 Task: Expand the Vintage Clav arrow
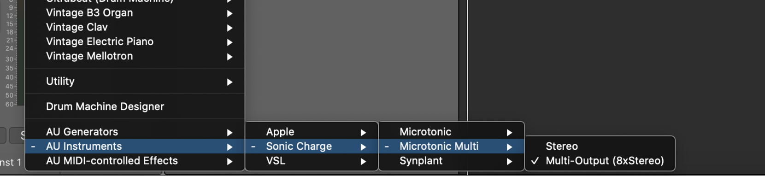(229, 28)
